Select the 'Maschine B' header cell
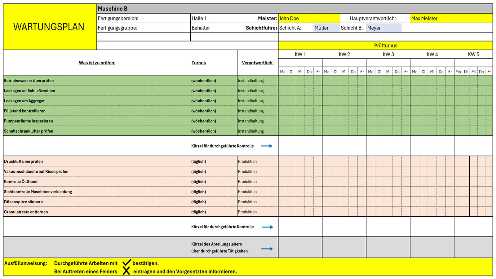 (x=294, y=9)
